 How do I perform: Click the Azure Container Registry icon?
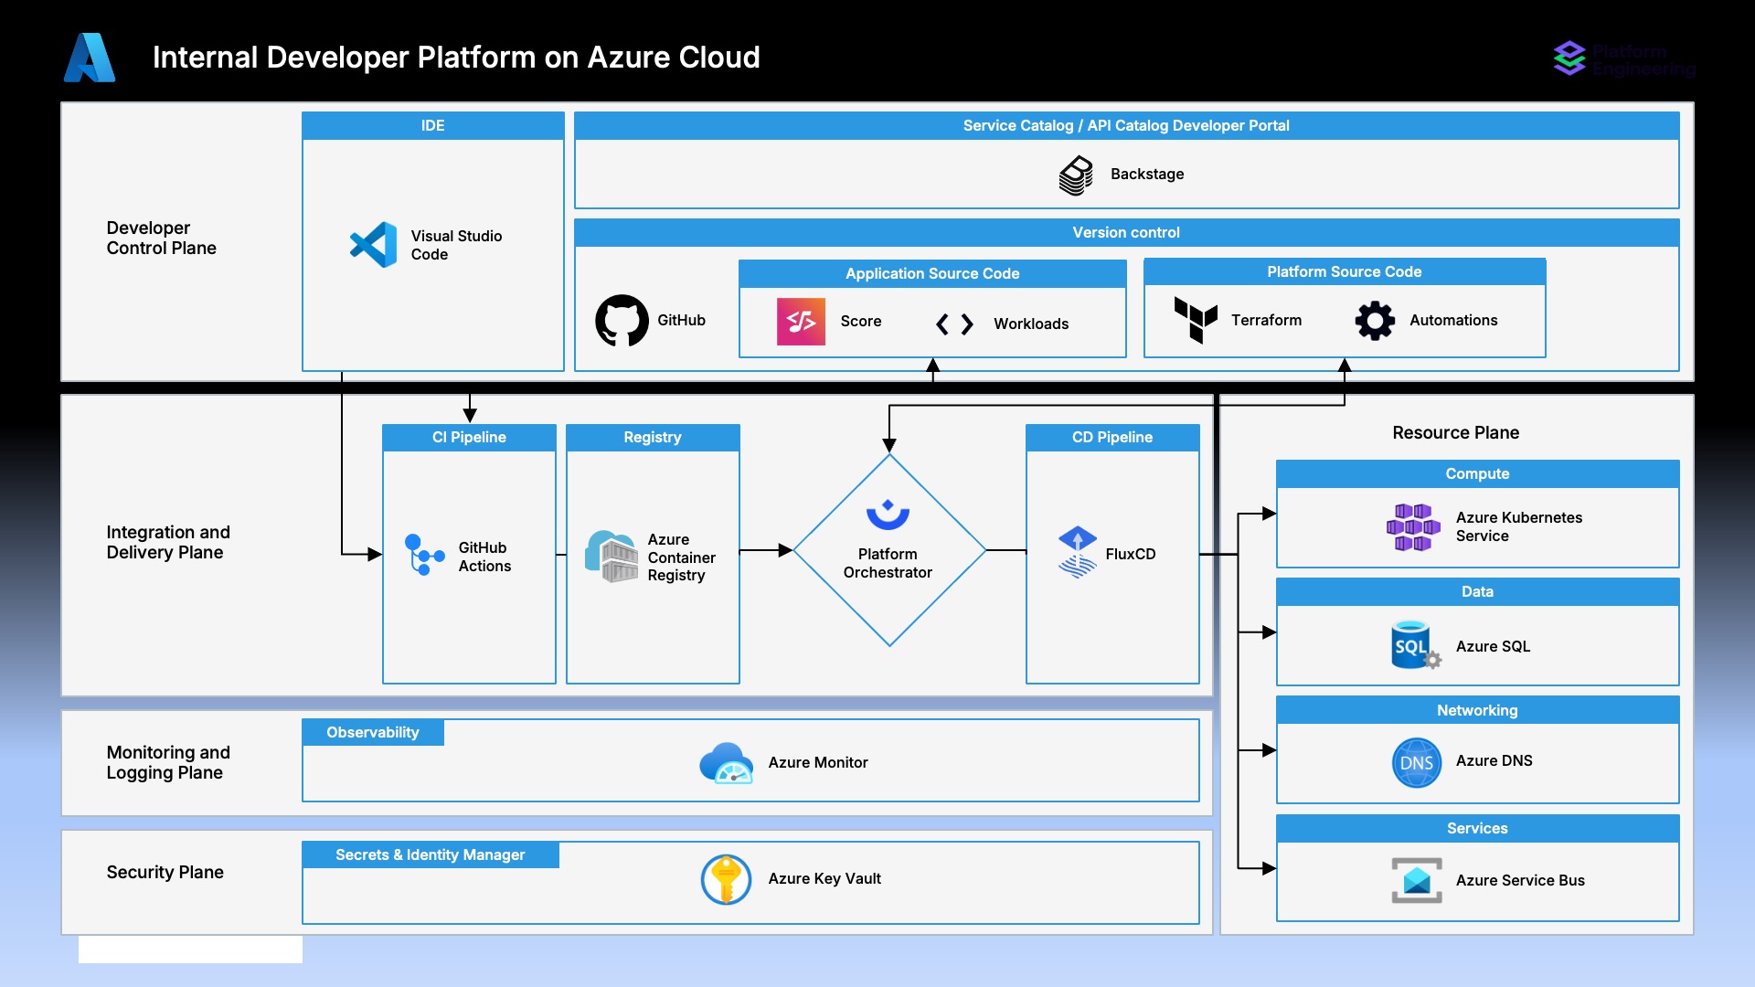(612, 557)
